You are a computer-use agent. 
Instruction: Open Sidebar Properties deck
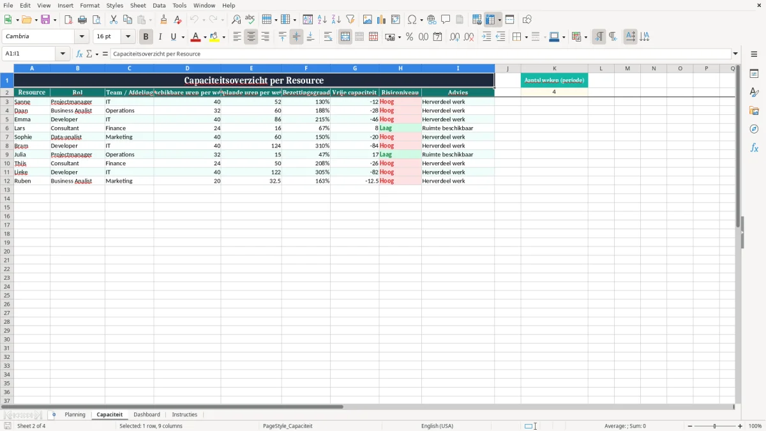[x=754, y=73]
